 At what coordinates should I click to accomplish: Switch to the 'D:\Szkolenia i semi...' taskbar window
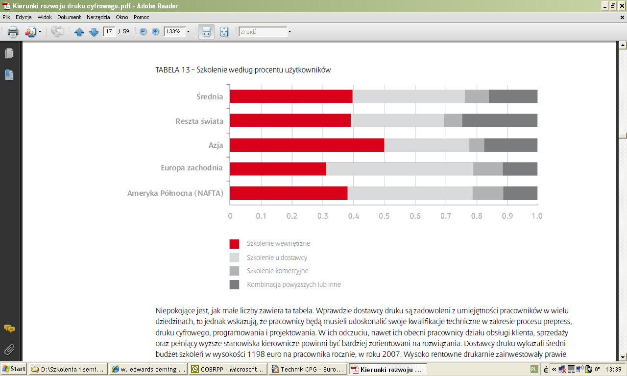pyautogui.click(x=68, y=370)
